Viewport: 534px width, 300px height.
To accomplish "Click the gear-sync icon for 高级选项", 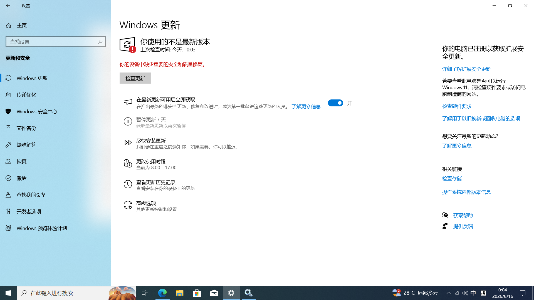I will (128, 205).
